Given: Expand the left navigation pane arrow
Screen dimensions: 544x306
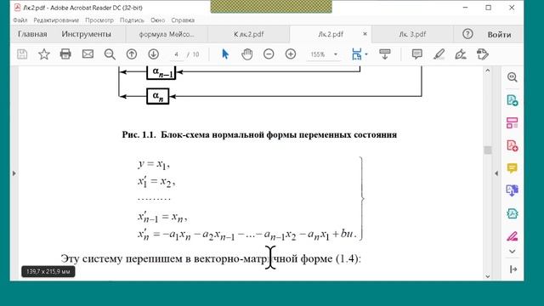Looking at the screenshot, I should [14, 173].
